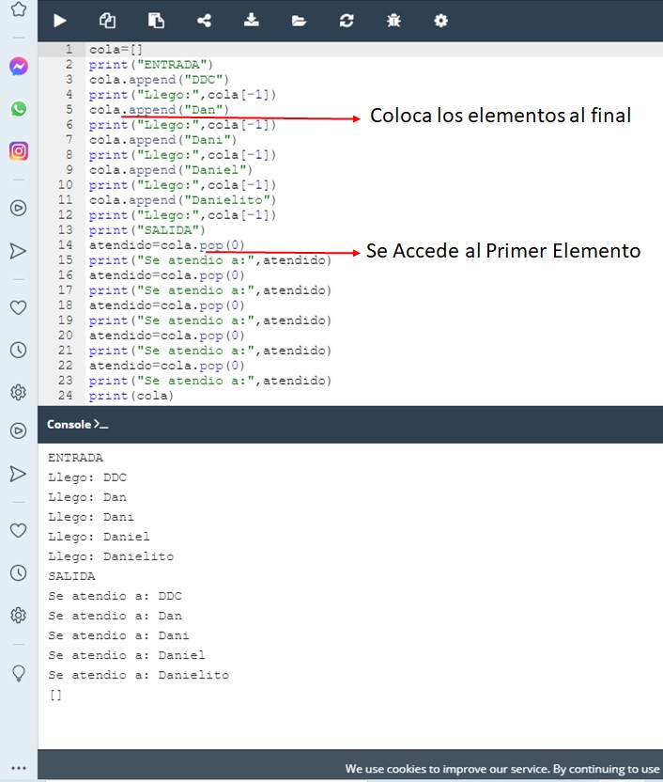Start debugging with the bug icon

pyautogui.click(x=393, y=21)
